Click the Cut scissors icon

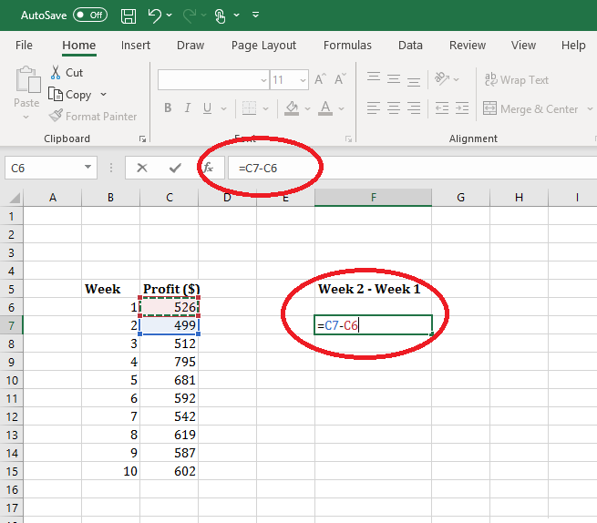pos(56,73)
